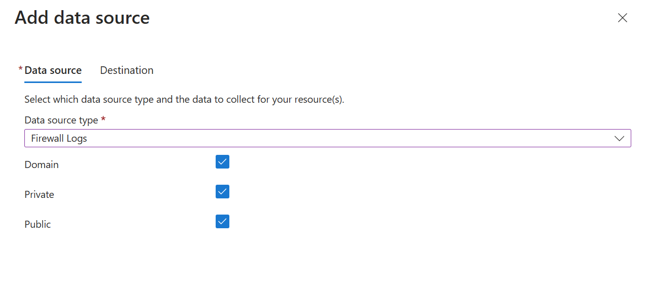Disable the Private firewall profile checkbox
The height and width of the screenshot is (291, 649).
coord(222,192)
